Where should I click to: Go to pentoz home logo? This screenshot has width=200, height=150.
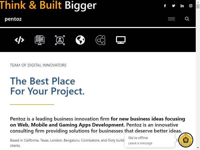pos(13,19)
